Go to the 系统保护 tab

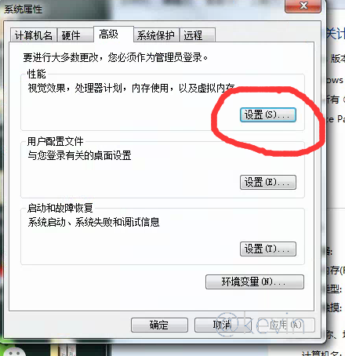coord(156,35)
